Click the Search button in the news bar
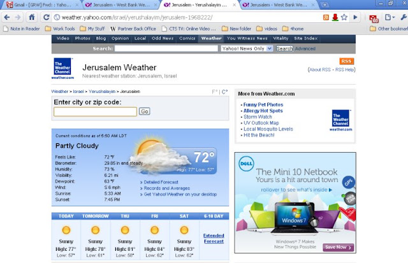 click(284, 48)
